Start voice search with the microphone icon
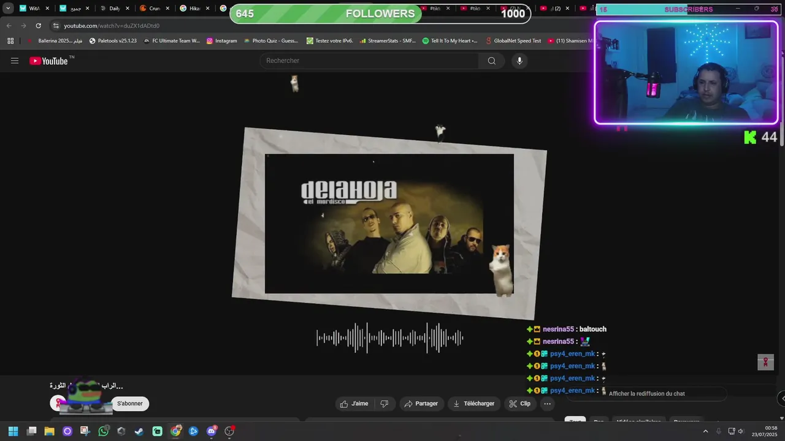 [519, 61]
